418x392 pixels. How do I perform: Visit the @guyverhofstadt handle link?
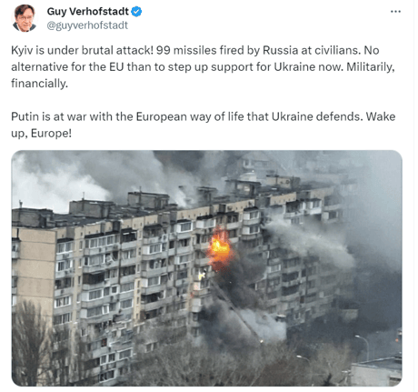point(87,25)
